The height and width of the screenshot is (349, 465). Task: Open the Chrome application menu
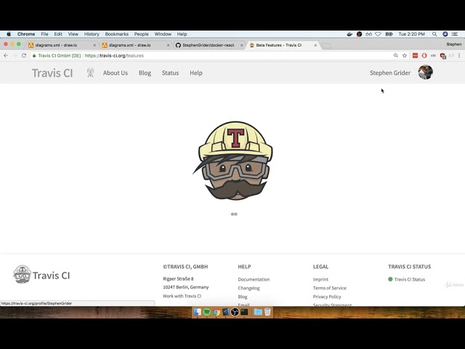pyautogui.click(x=26, y=34)
